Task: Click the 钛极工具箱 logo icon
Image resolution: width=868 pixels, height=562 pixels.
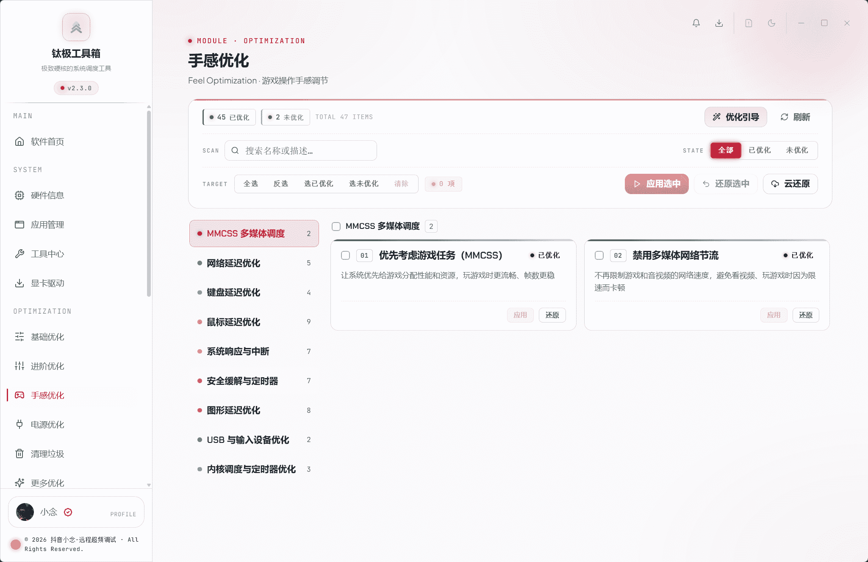Action: click(x=76, y=27)
